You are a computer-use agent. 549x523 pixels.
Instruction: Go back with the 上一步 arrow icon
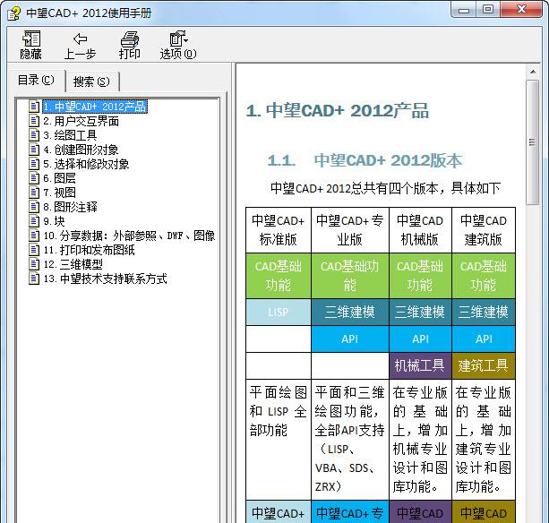coord(81,39)
